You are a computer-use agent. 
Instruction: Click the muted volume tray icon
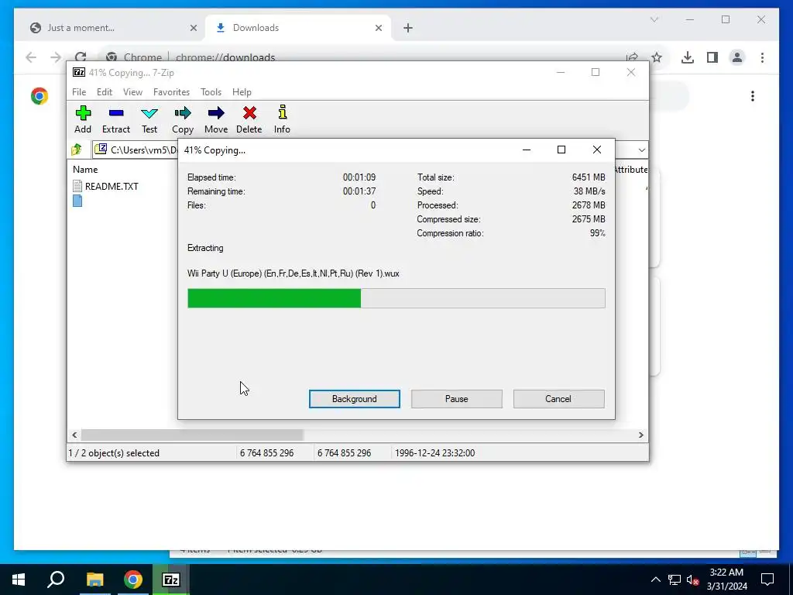coord(693,580)
